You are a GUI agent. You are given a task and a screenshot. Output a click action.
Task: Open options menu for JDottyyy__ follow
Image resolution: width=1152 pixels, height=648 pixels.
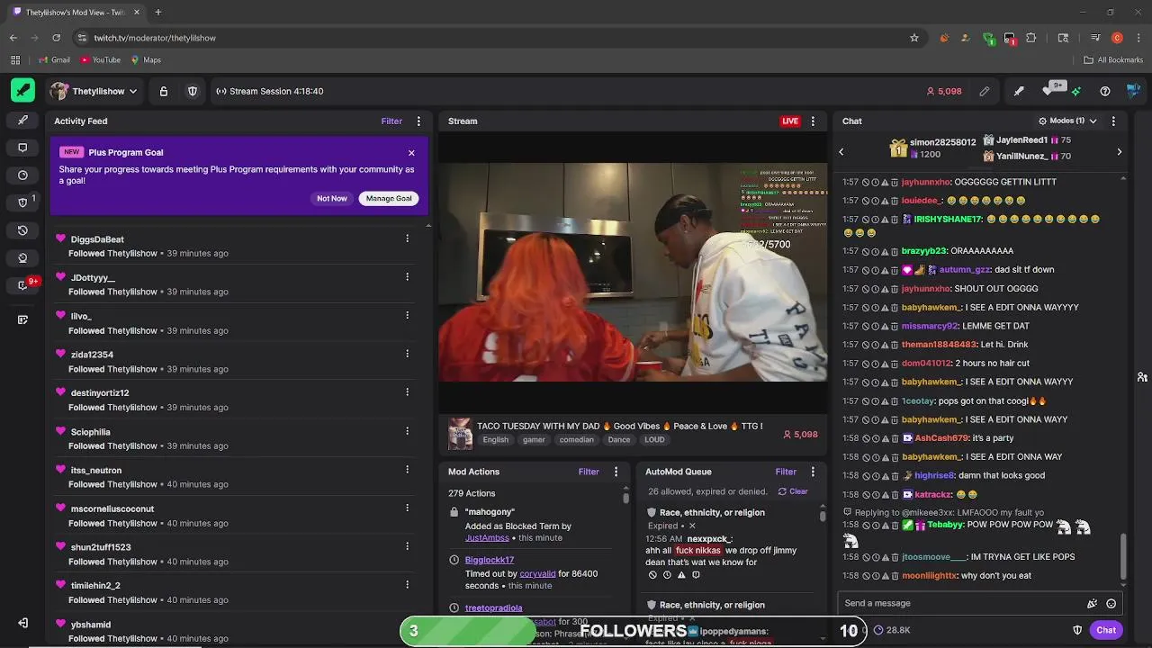click(x=407, y=277)
